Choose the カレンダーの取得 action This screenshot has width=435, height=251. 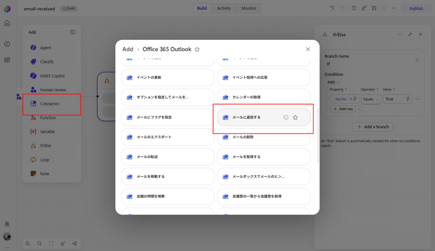(x=263, y=97)
